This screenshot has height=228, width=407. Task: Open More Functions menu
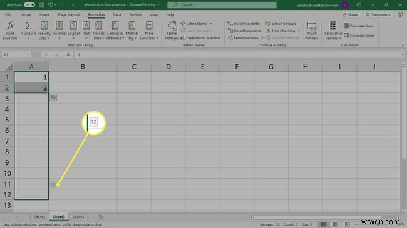[x=149, y=31]
